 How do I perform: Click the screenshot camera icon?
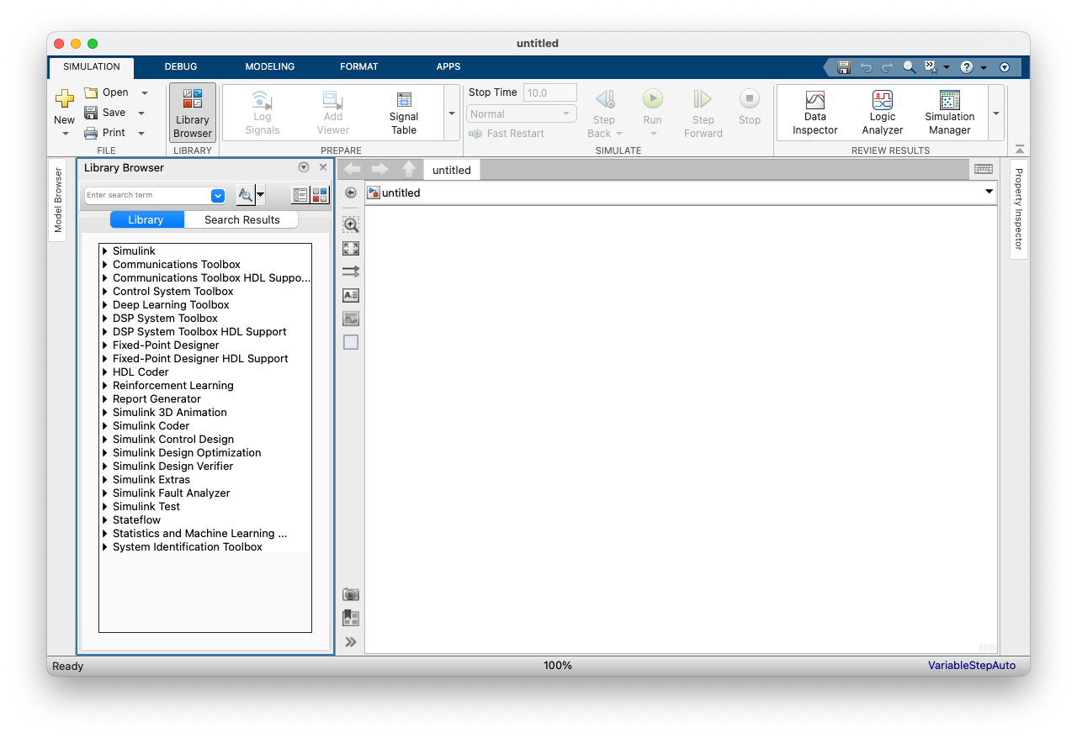click(351, 594)
